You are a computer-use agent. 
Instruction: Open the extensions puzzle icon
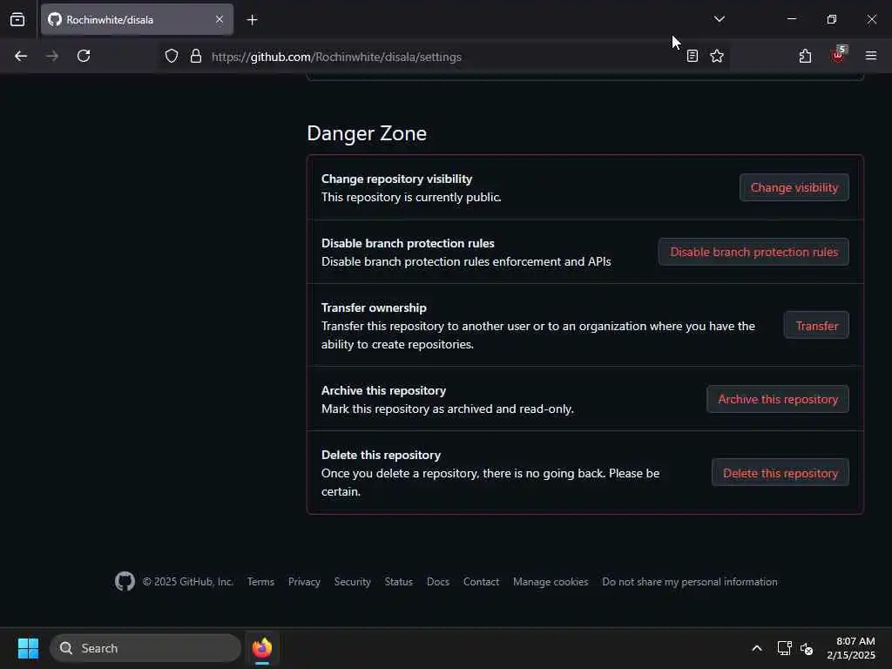tap(805, 57)
